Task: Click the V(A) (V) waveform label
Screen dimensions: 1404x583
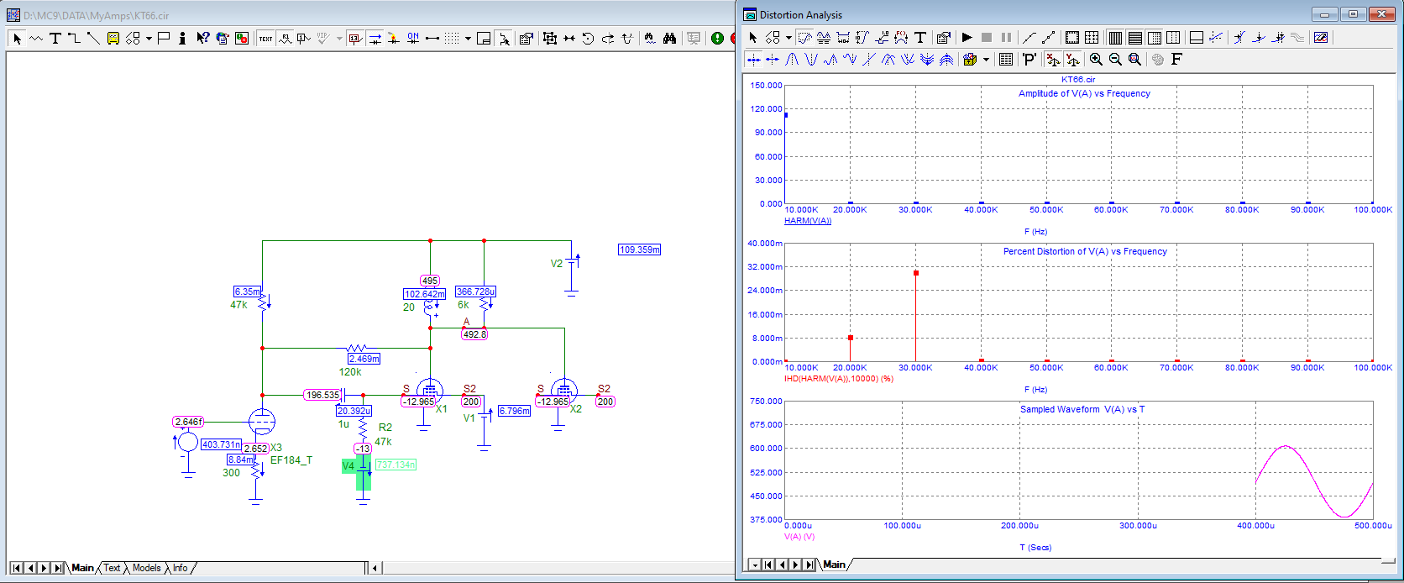Action: coord(799,537)
